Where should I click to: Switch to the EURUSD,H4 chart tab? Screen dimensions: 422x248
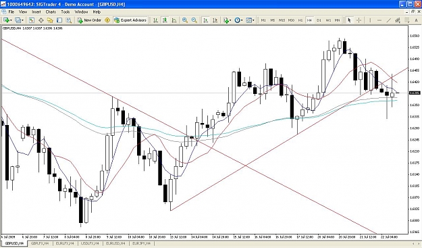(x=115, y=243)
